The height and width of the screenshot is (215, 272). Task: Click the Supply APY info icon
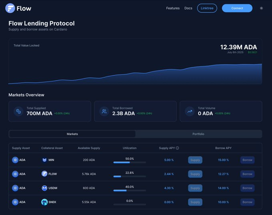pyautogui.click(x=177, y=148)
